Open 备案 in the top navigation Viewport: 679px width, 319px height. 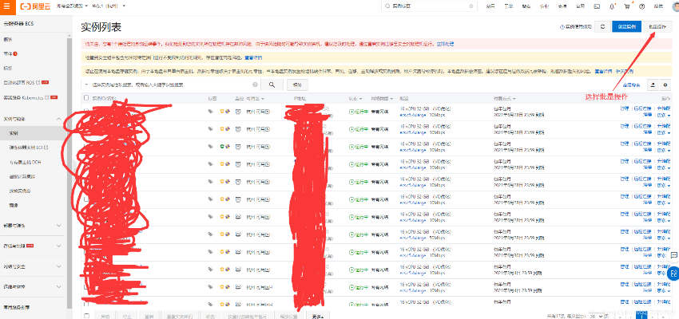click(x=526, y=6)
